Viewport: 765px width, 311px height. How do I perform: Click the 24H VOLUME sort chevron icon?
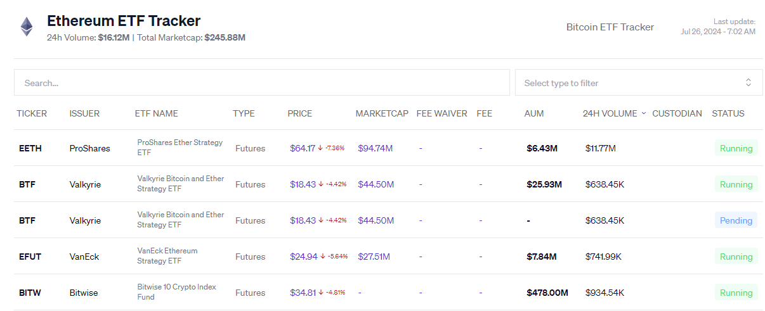(644, 113)
